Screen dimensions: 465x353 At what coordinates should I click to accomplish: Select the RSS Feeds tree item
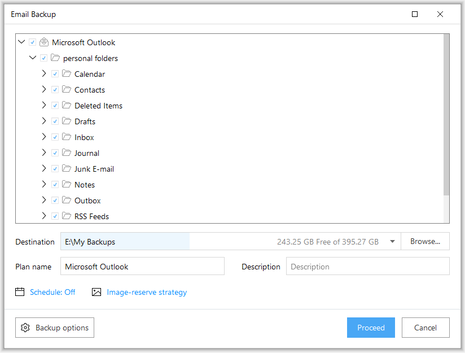coord(91,216)
